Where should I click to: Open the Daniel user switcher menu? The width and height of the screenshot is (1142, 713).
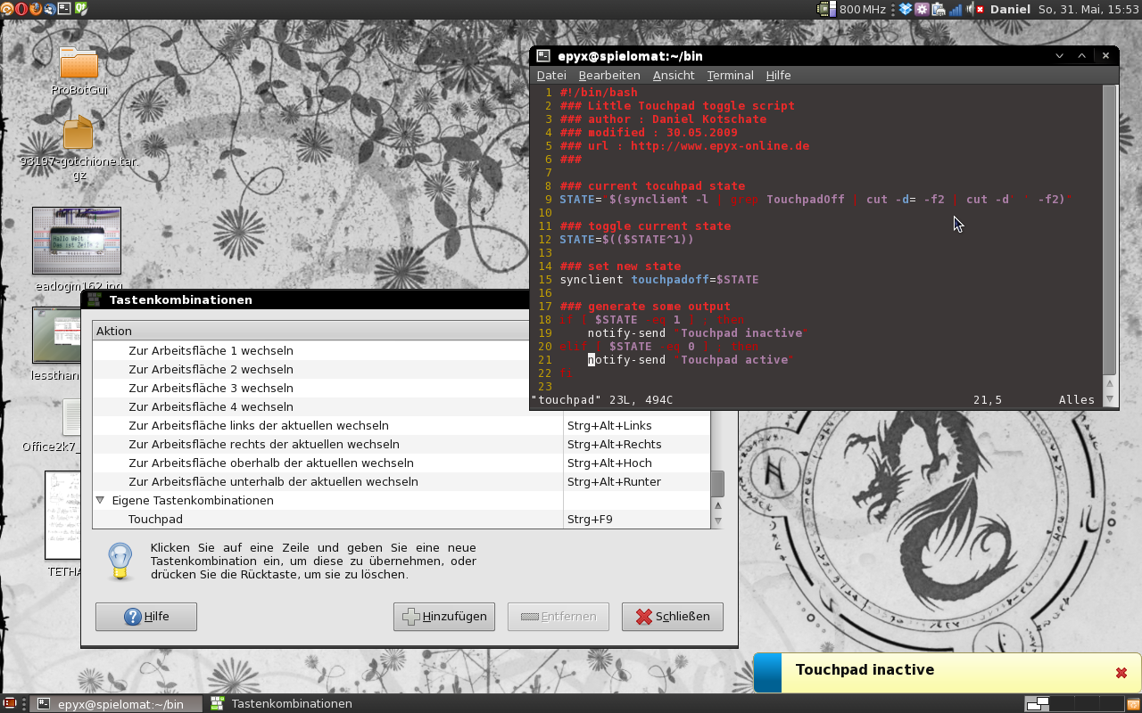click(1010, 9)
